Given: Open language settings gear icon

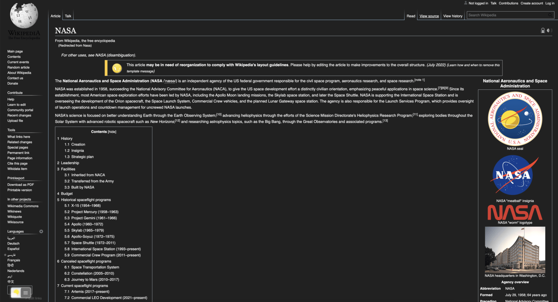Looking at the screenshot, I should [x=41, y=231].
